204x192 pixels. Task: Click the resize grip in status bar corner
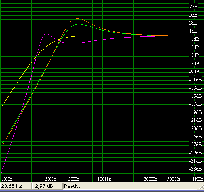[202, 187]
